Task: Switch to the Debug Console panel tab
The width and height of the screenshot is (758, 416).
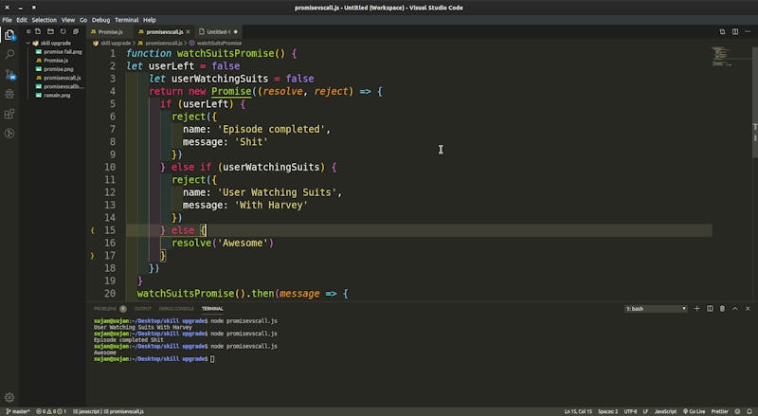Action: pos(176,309)
